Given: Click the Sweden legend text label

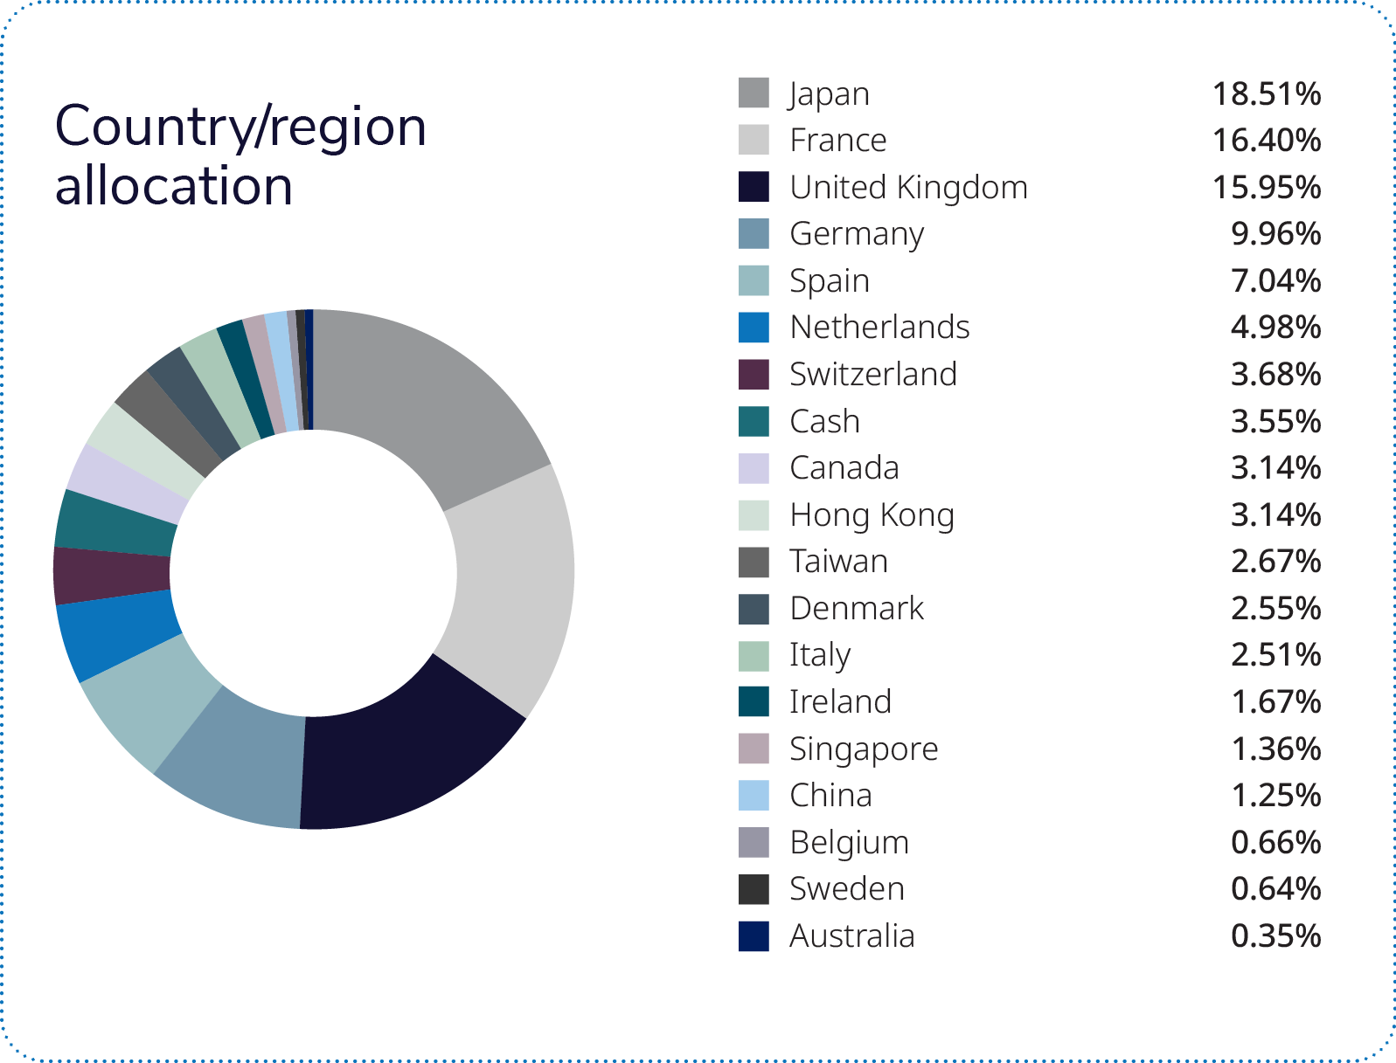Looking at the screenshot, I should click(x=846, y=889).
